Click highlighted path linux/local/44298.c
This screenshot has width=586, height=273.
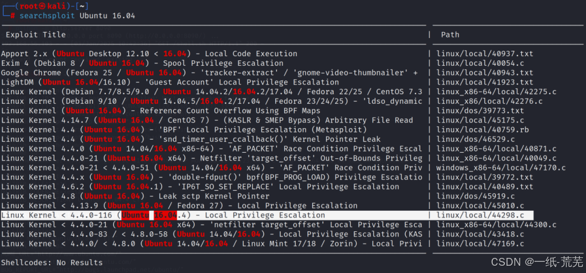point(480,215)
